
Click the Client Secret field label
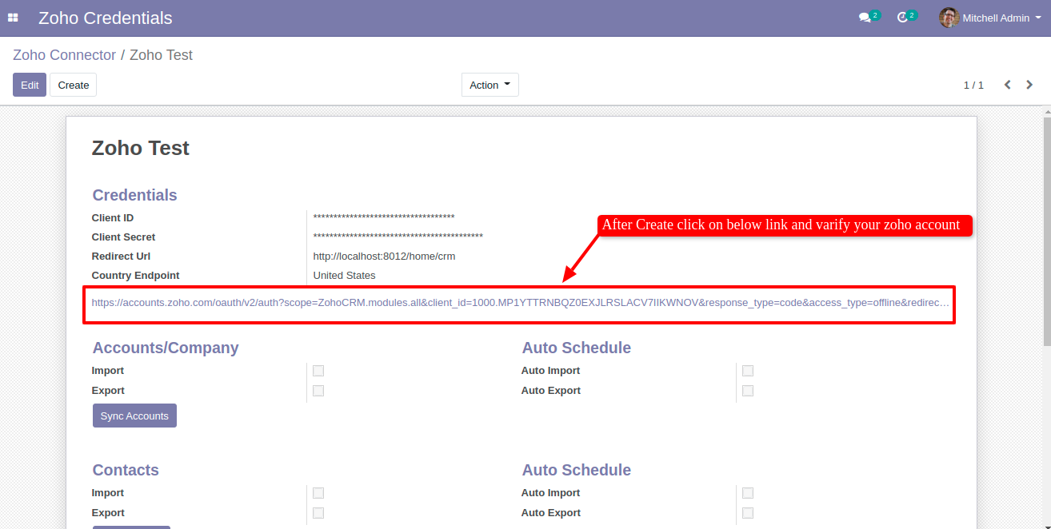pos(123,237)
